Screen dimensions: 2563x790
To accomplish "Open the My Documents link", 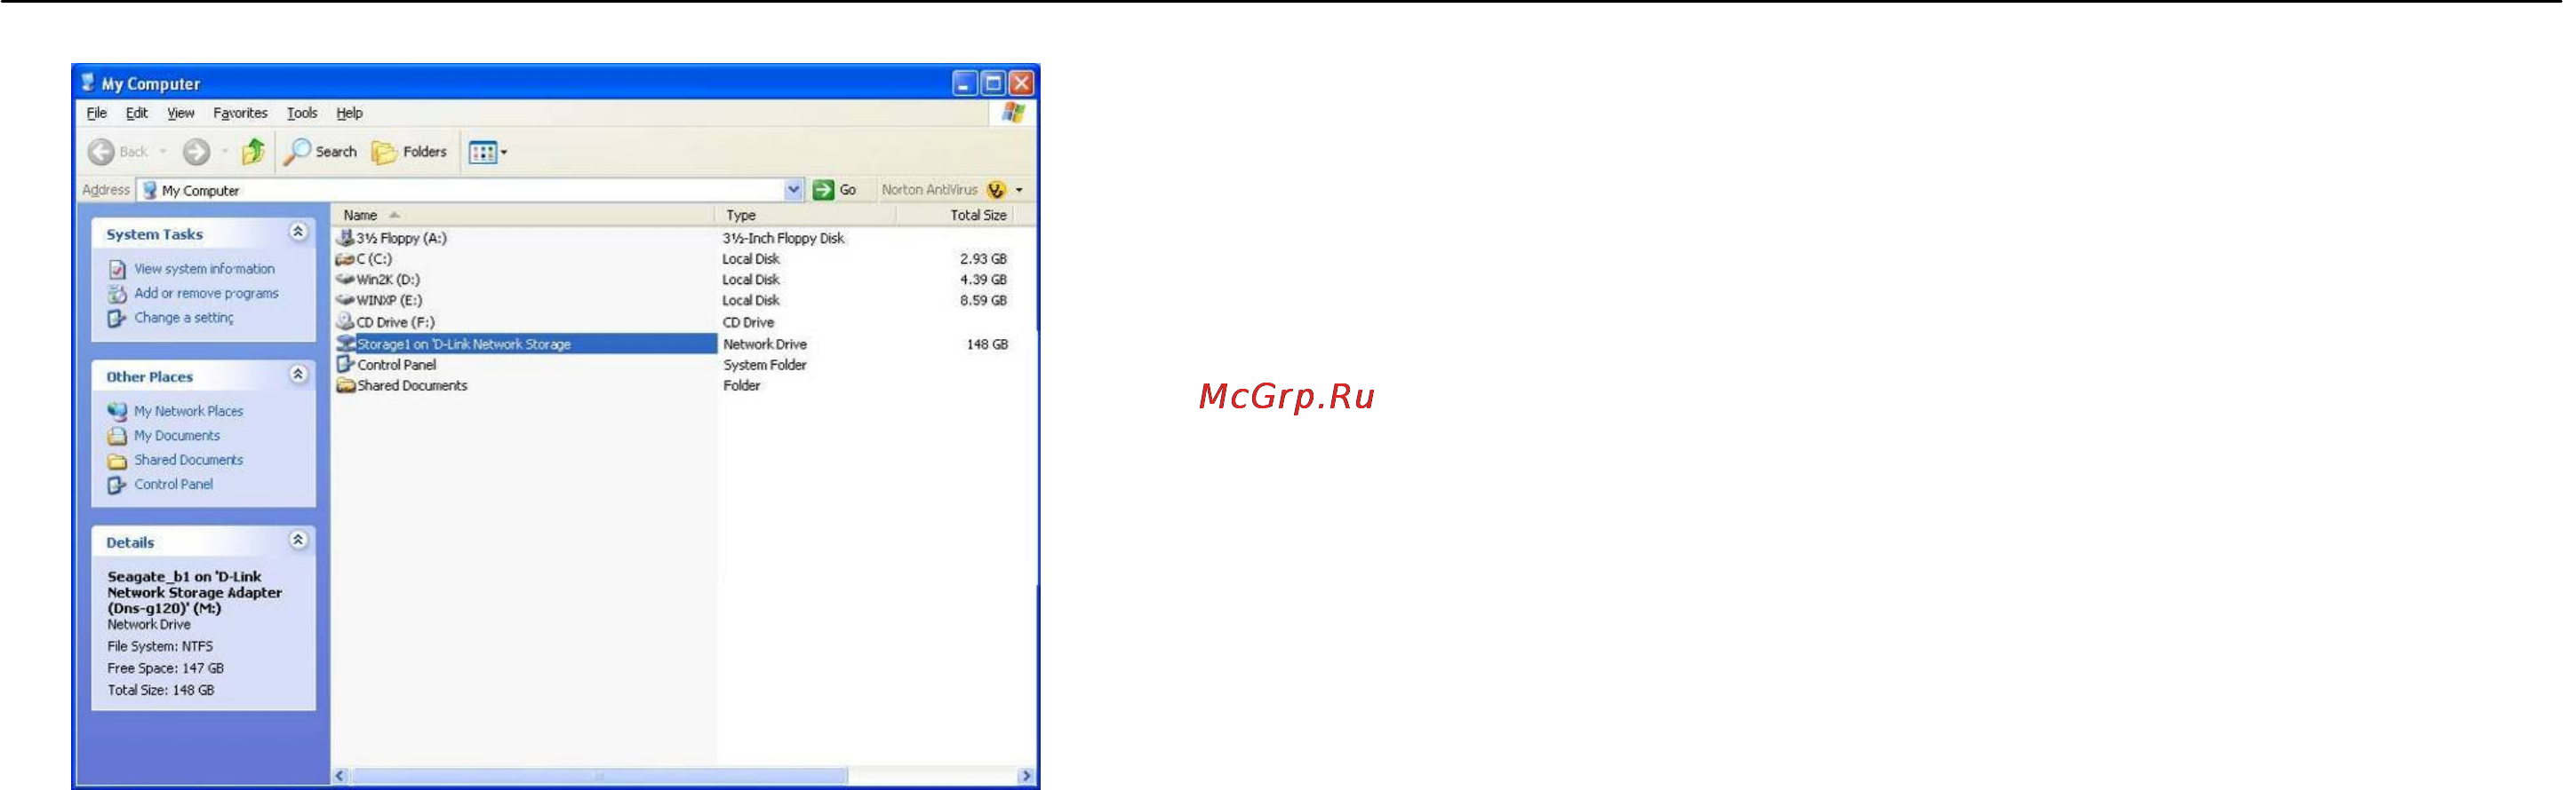I will (x=177, y=435).
